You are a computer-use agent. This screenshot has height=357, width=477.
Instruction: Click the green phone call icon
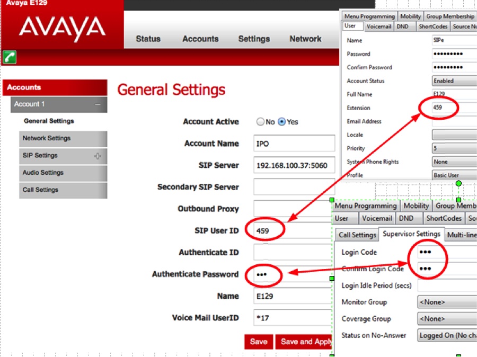(x=10, y=57)
